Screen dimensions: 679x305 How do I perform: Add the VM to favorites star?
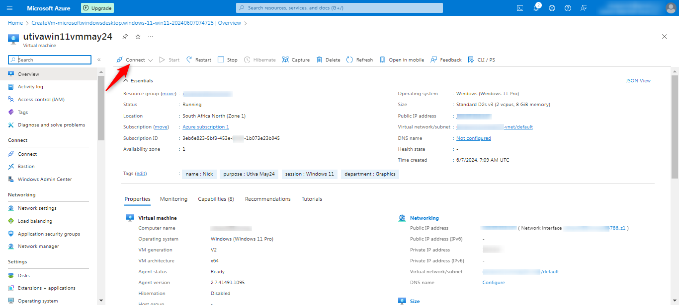point(138,37)
